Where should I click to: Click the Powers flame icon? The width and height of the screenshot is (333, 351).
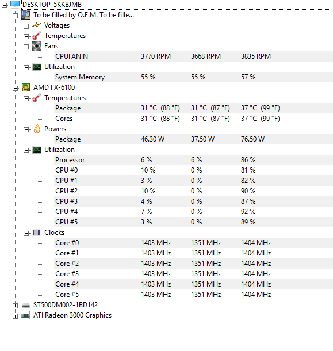point(37,129)
